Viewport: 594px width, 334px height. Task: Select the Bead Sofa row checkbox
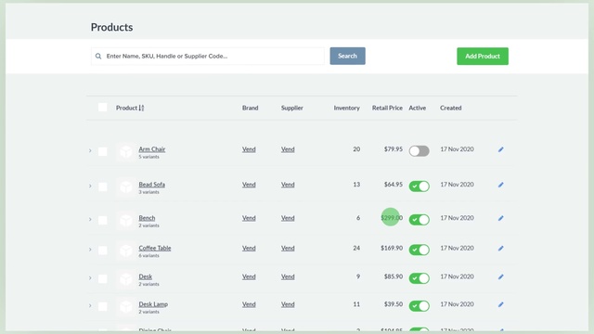point(103,187)
